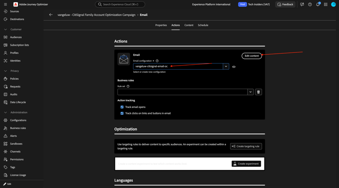Open Identities icon in sidebar
The image size is (339, 188).
tap(5, 61)
